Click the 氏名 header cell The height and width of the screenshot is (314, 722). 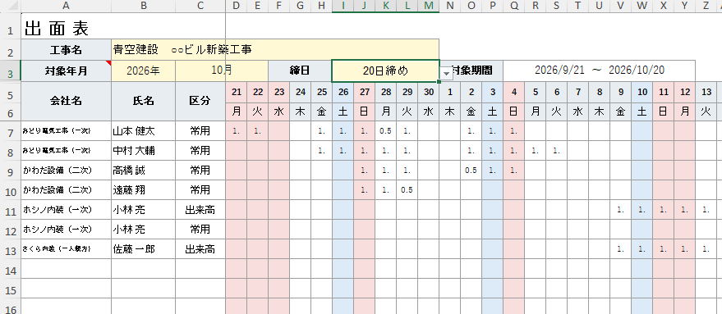pos(143,102)
